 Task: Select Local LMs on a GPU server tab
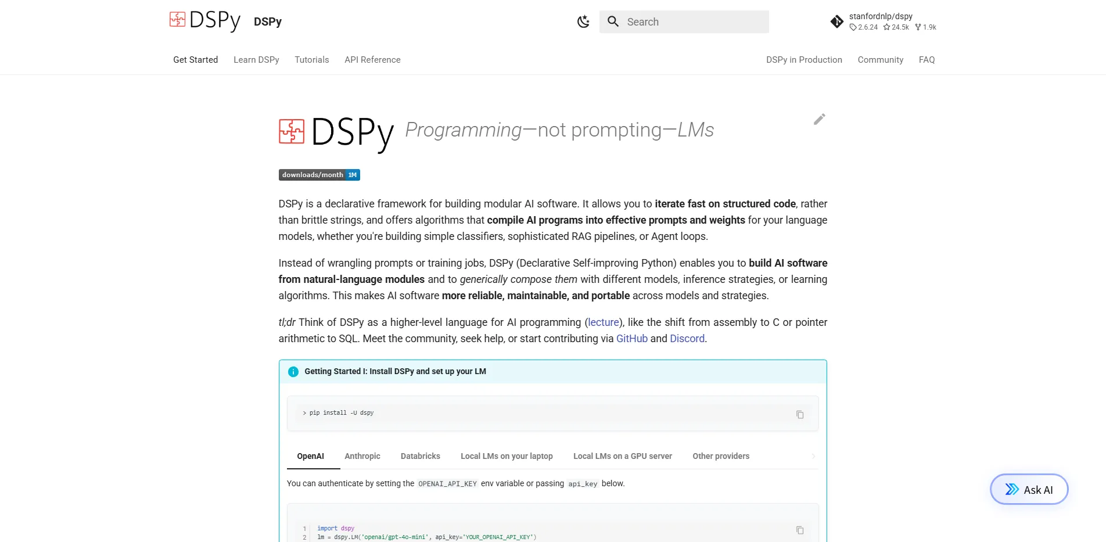pos(623,456)
